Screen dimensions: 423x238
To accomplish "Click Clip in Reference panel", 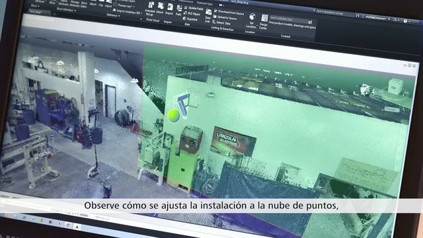I will click(x=101, y=4).
